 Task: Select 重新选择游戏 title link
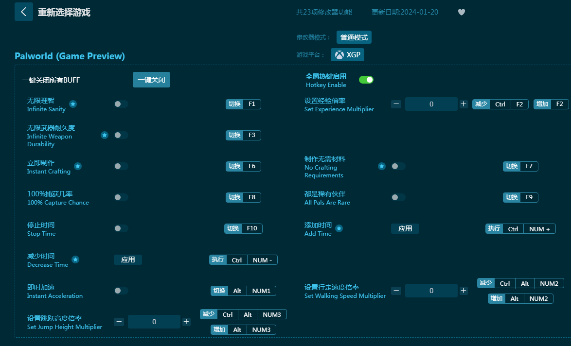click(64, 12)
